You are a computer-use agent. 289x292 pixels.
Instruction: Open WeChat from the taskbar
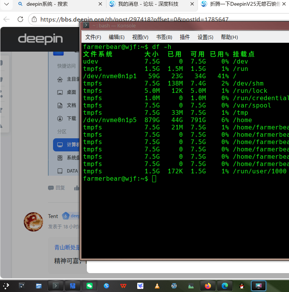pos(90,286)
